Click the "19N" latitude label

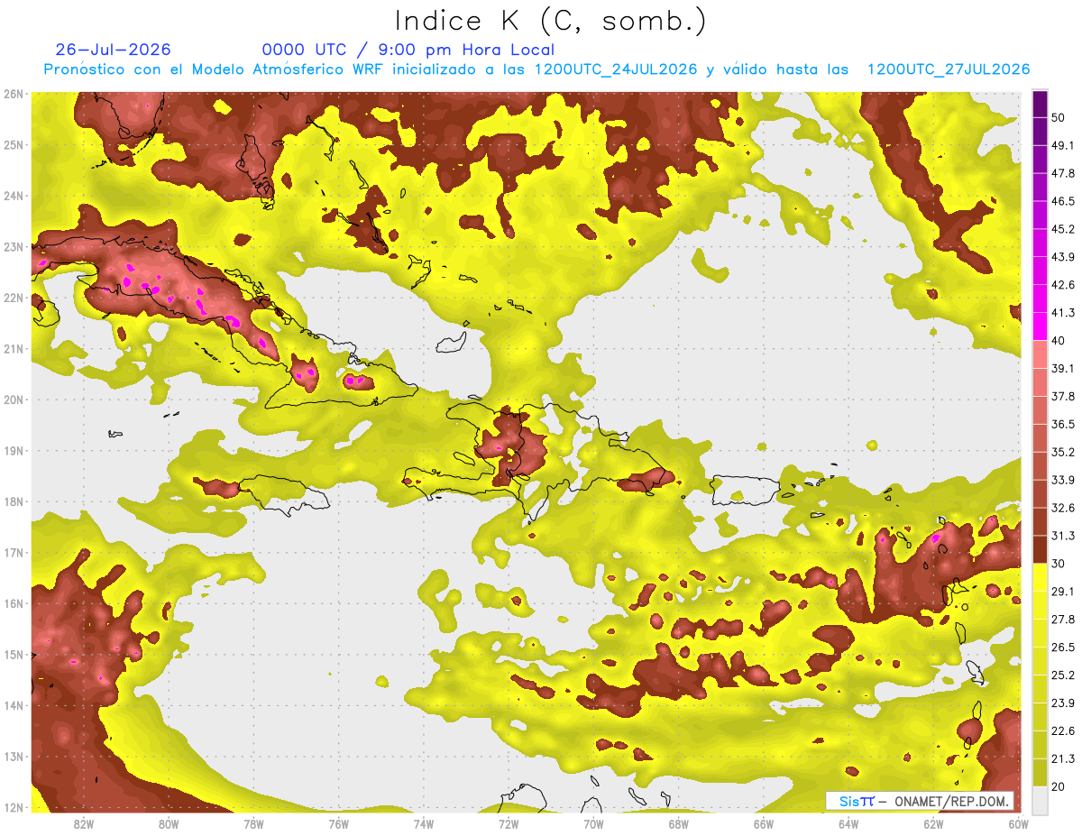click(14, 450)
